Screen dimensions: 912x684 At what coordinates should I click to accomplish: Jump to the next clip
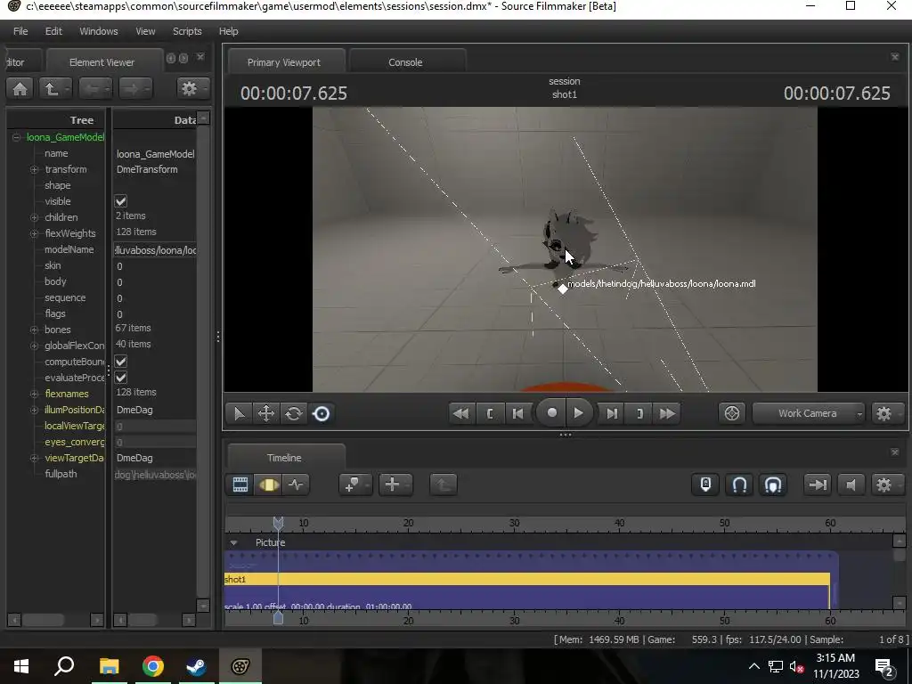tap(667, 413)
